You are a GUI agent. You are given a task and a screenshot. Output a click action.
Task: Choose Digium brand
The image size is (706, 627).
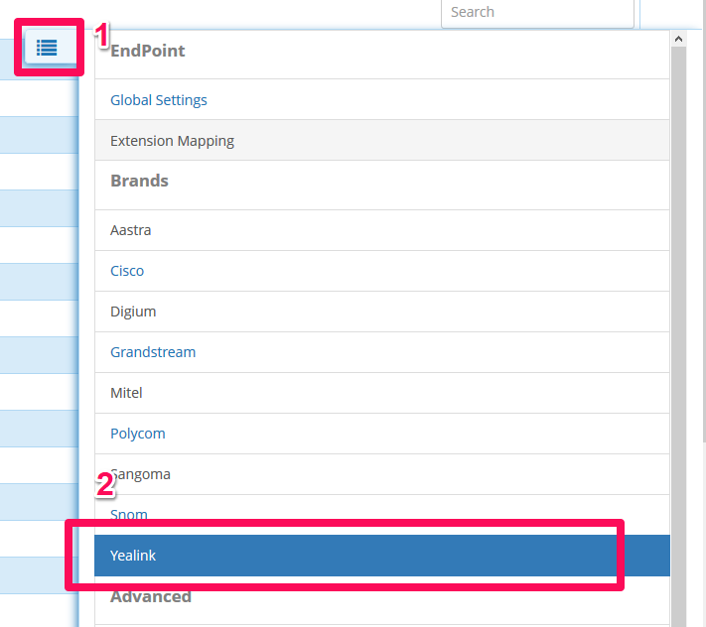click(382, 312)
